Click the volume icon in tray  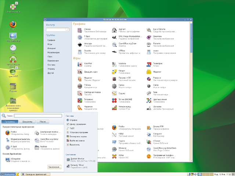pos(196,175)
